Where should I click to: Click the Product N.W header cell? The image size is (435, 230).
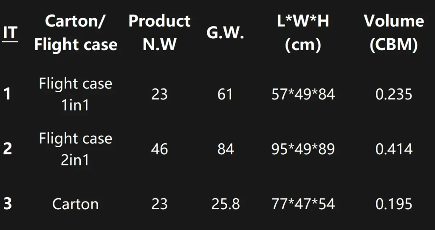click(159, 33)
